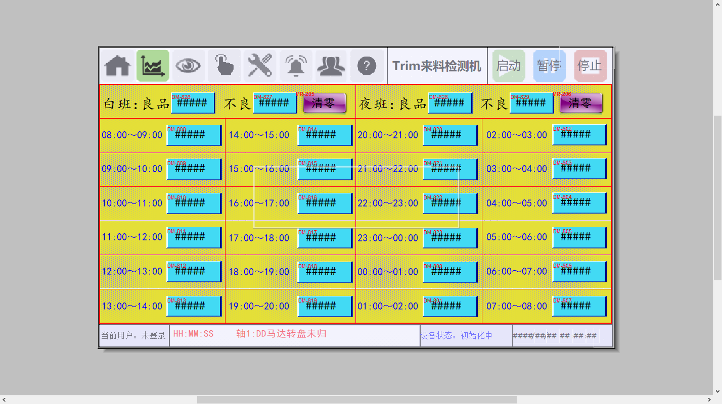Viewport: 722px width, 404px height.
Task: Select the 21:00~22:00 count field
Action: pyautogui.click(x=450, y=169)
